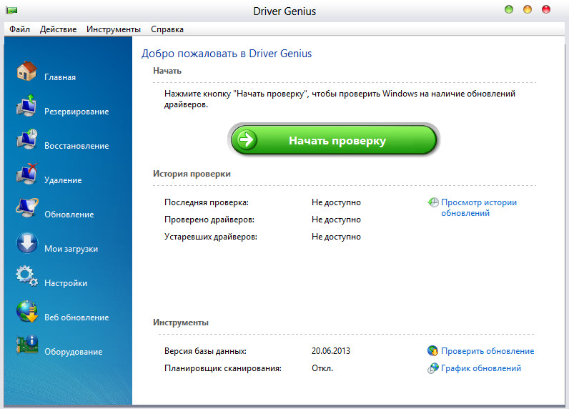569x409 pixels.
Task: Click the Мои загрузки download arrow icon
Action: 27,242
